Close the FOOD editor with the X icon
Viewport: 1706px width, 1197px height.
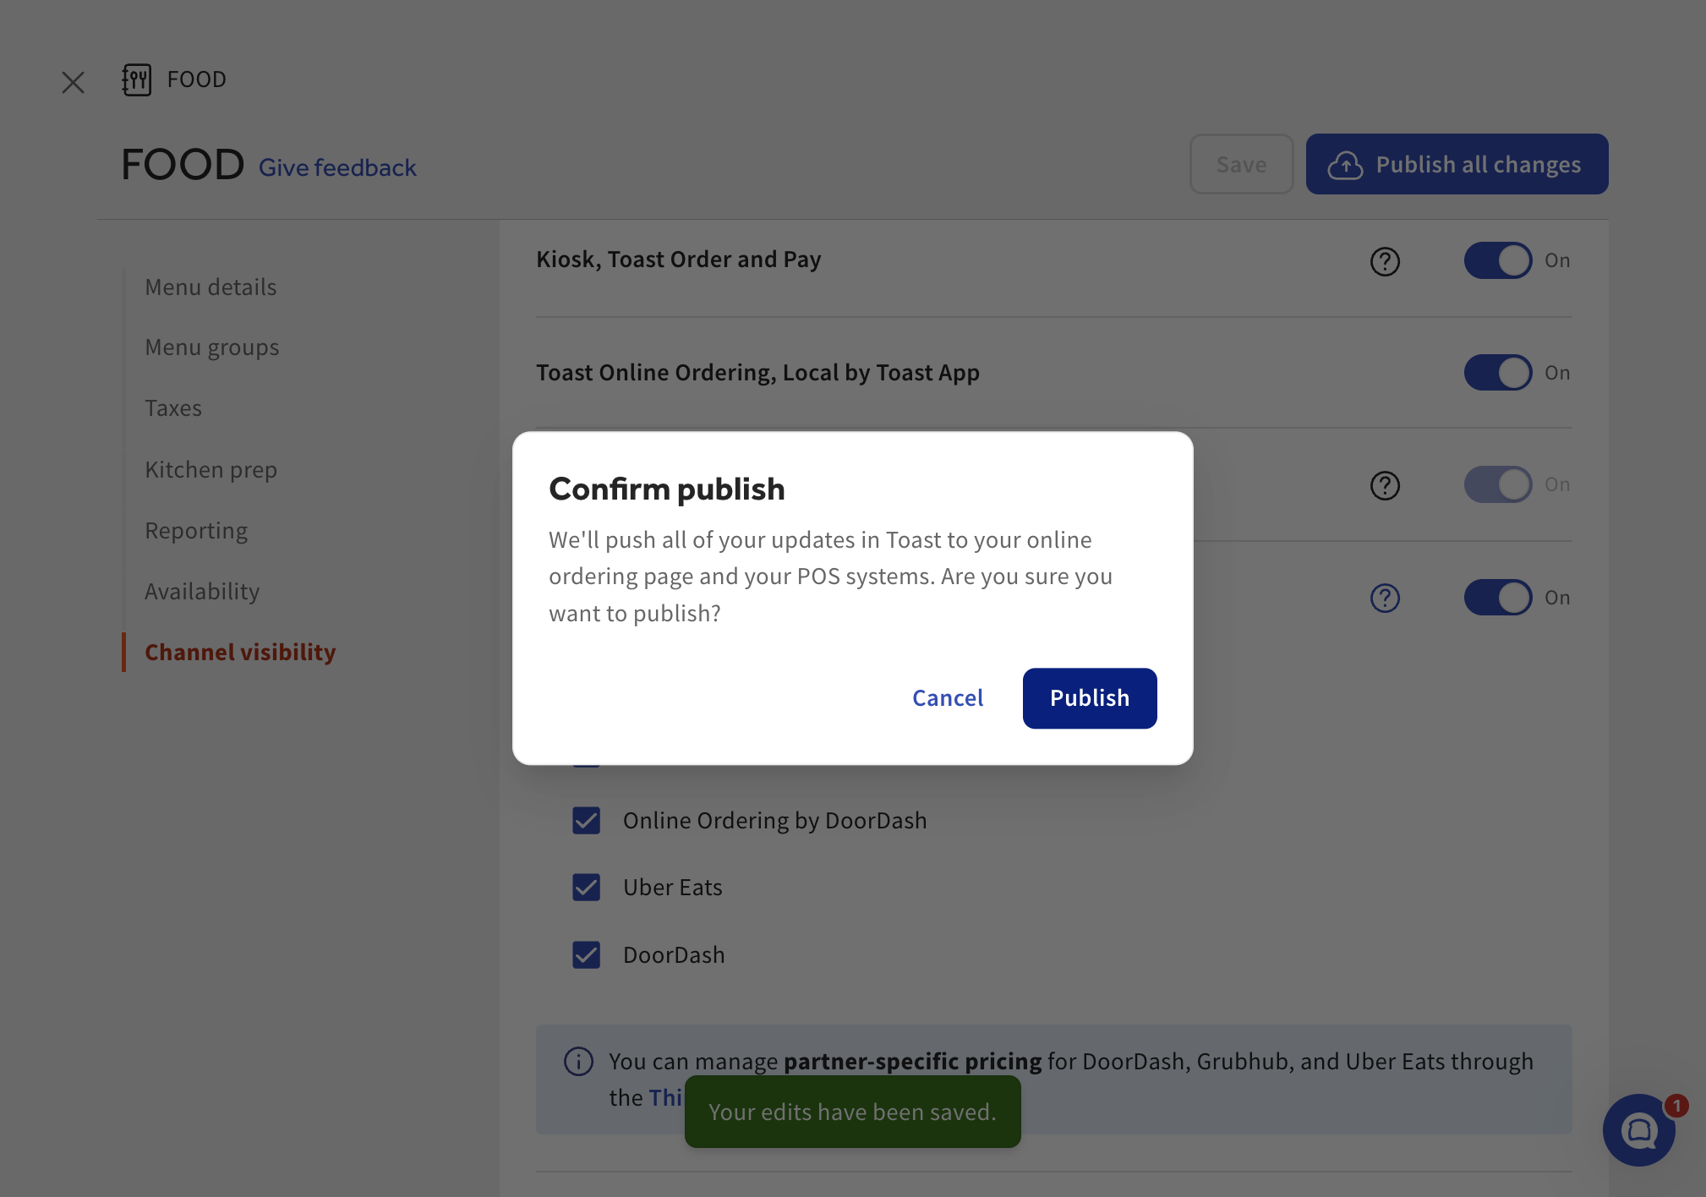pos(74,82)
